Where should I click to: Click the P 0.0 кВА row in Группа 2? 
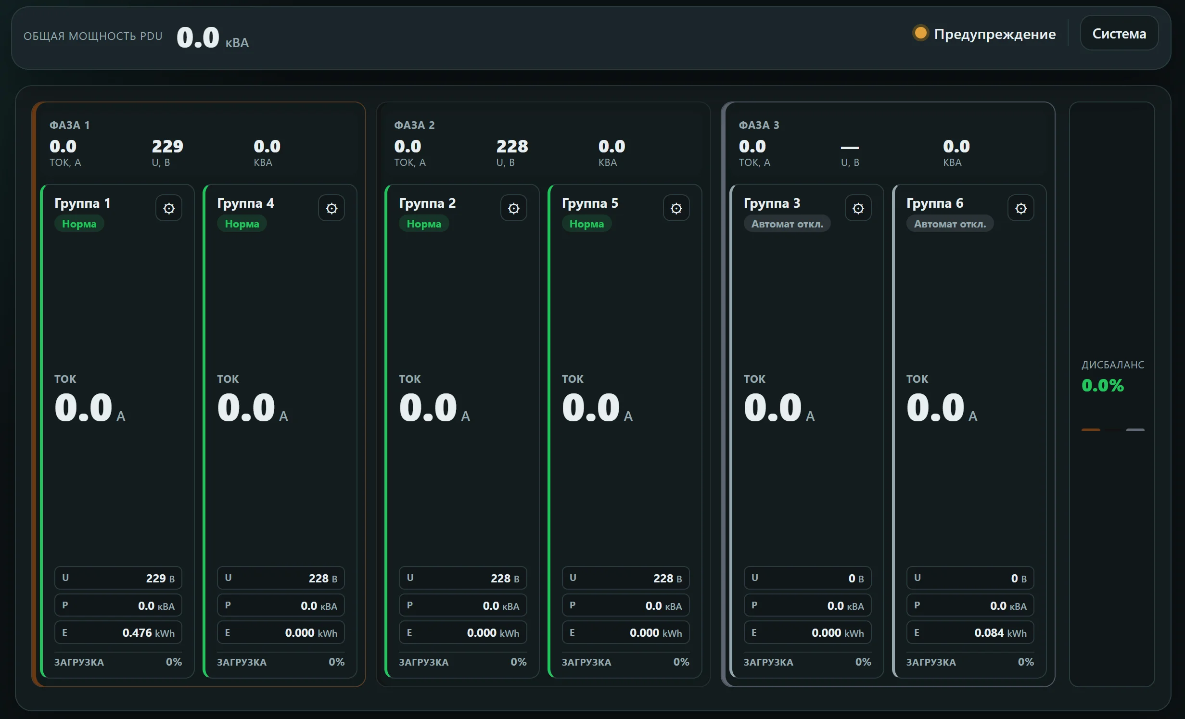pyautogui.click(x=463, y=605)
